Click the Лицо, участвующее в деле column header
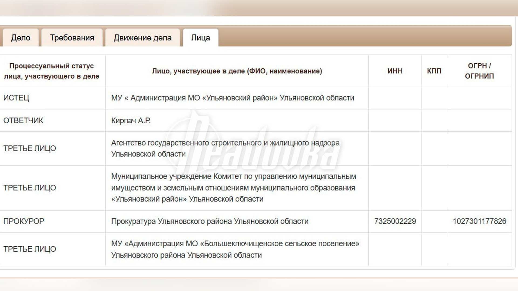The width and height of the screenshot is (518, 291). 237,71
